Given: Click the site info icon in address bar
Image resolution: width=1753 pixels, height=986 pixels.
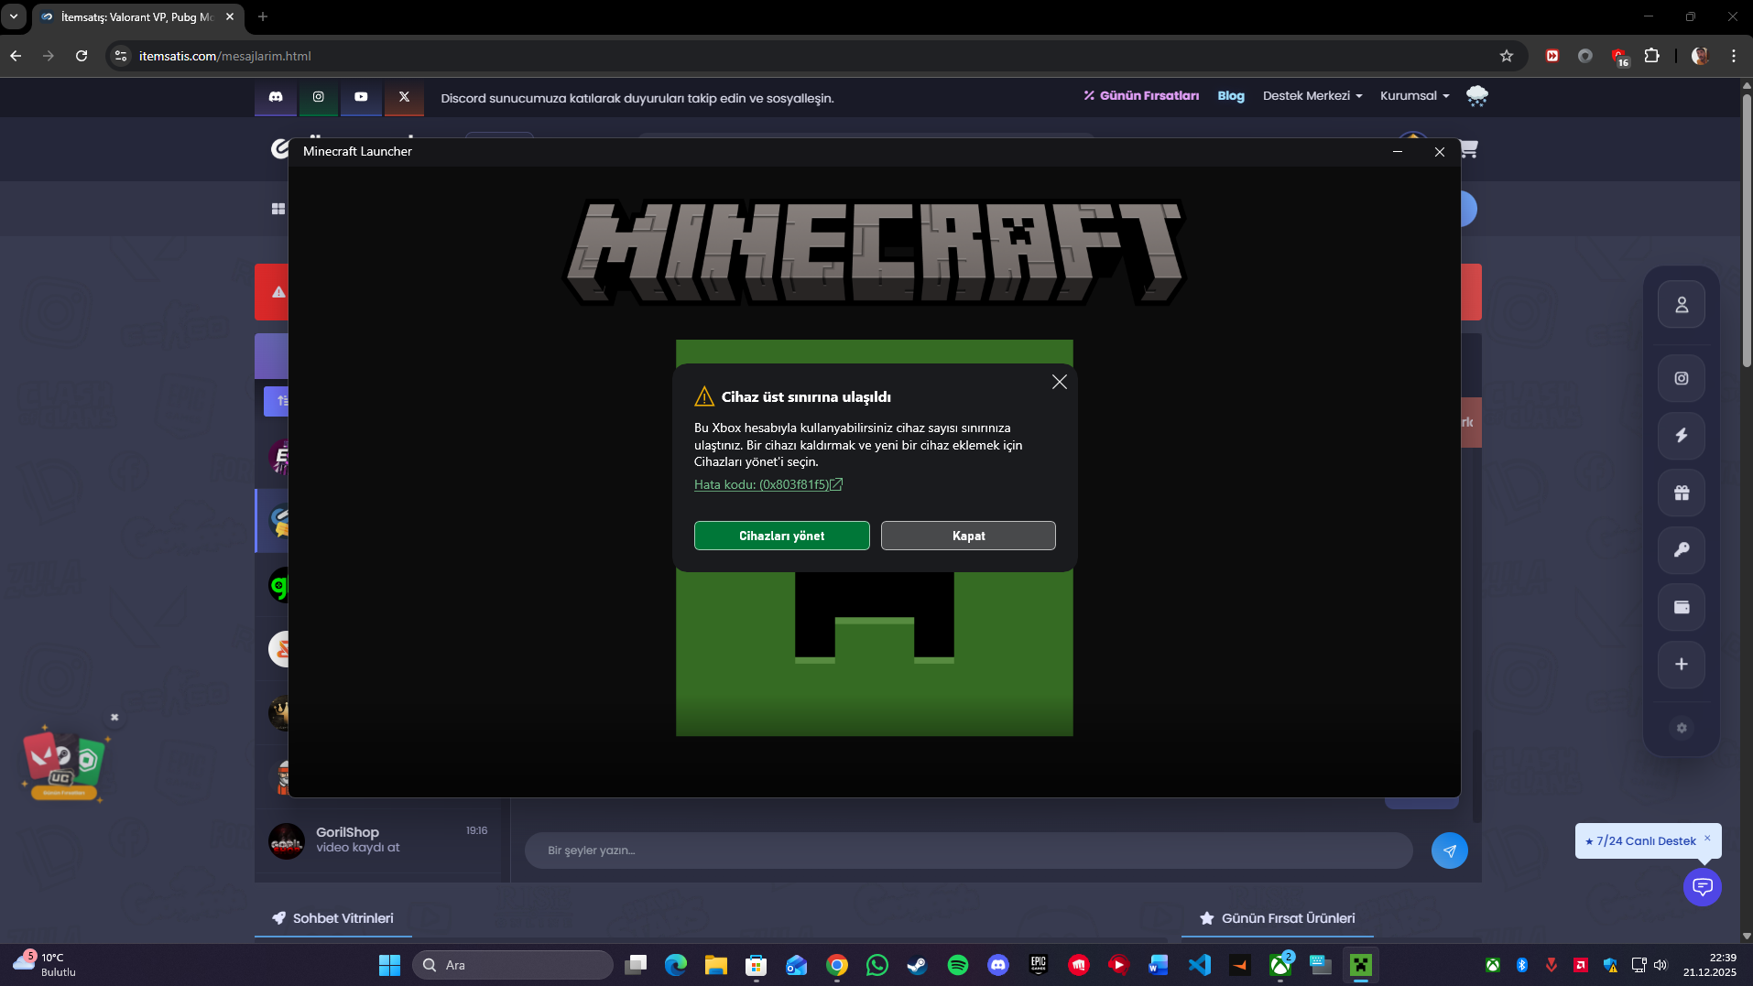Looking at the screenshot, I should coord(120,56).
